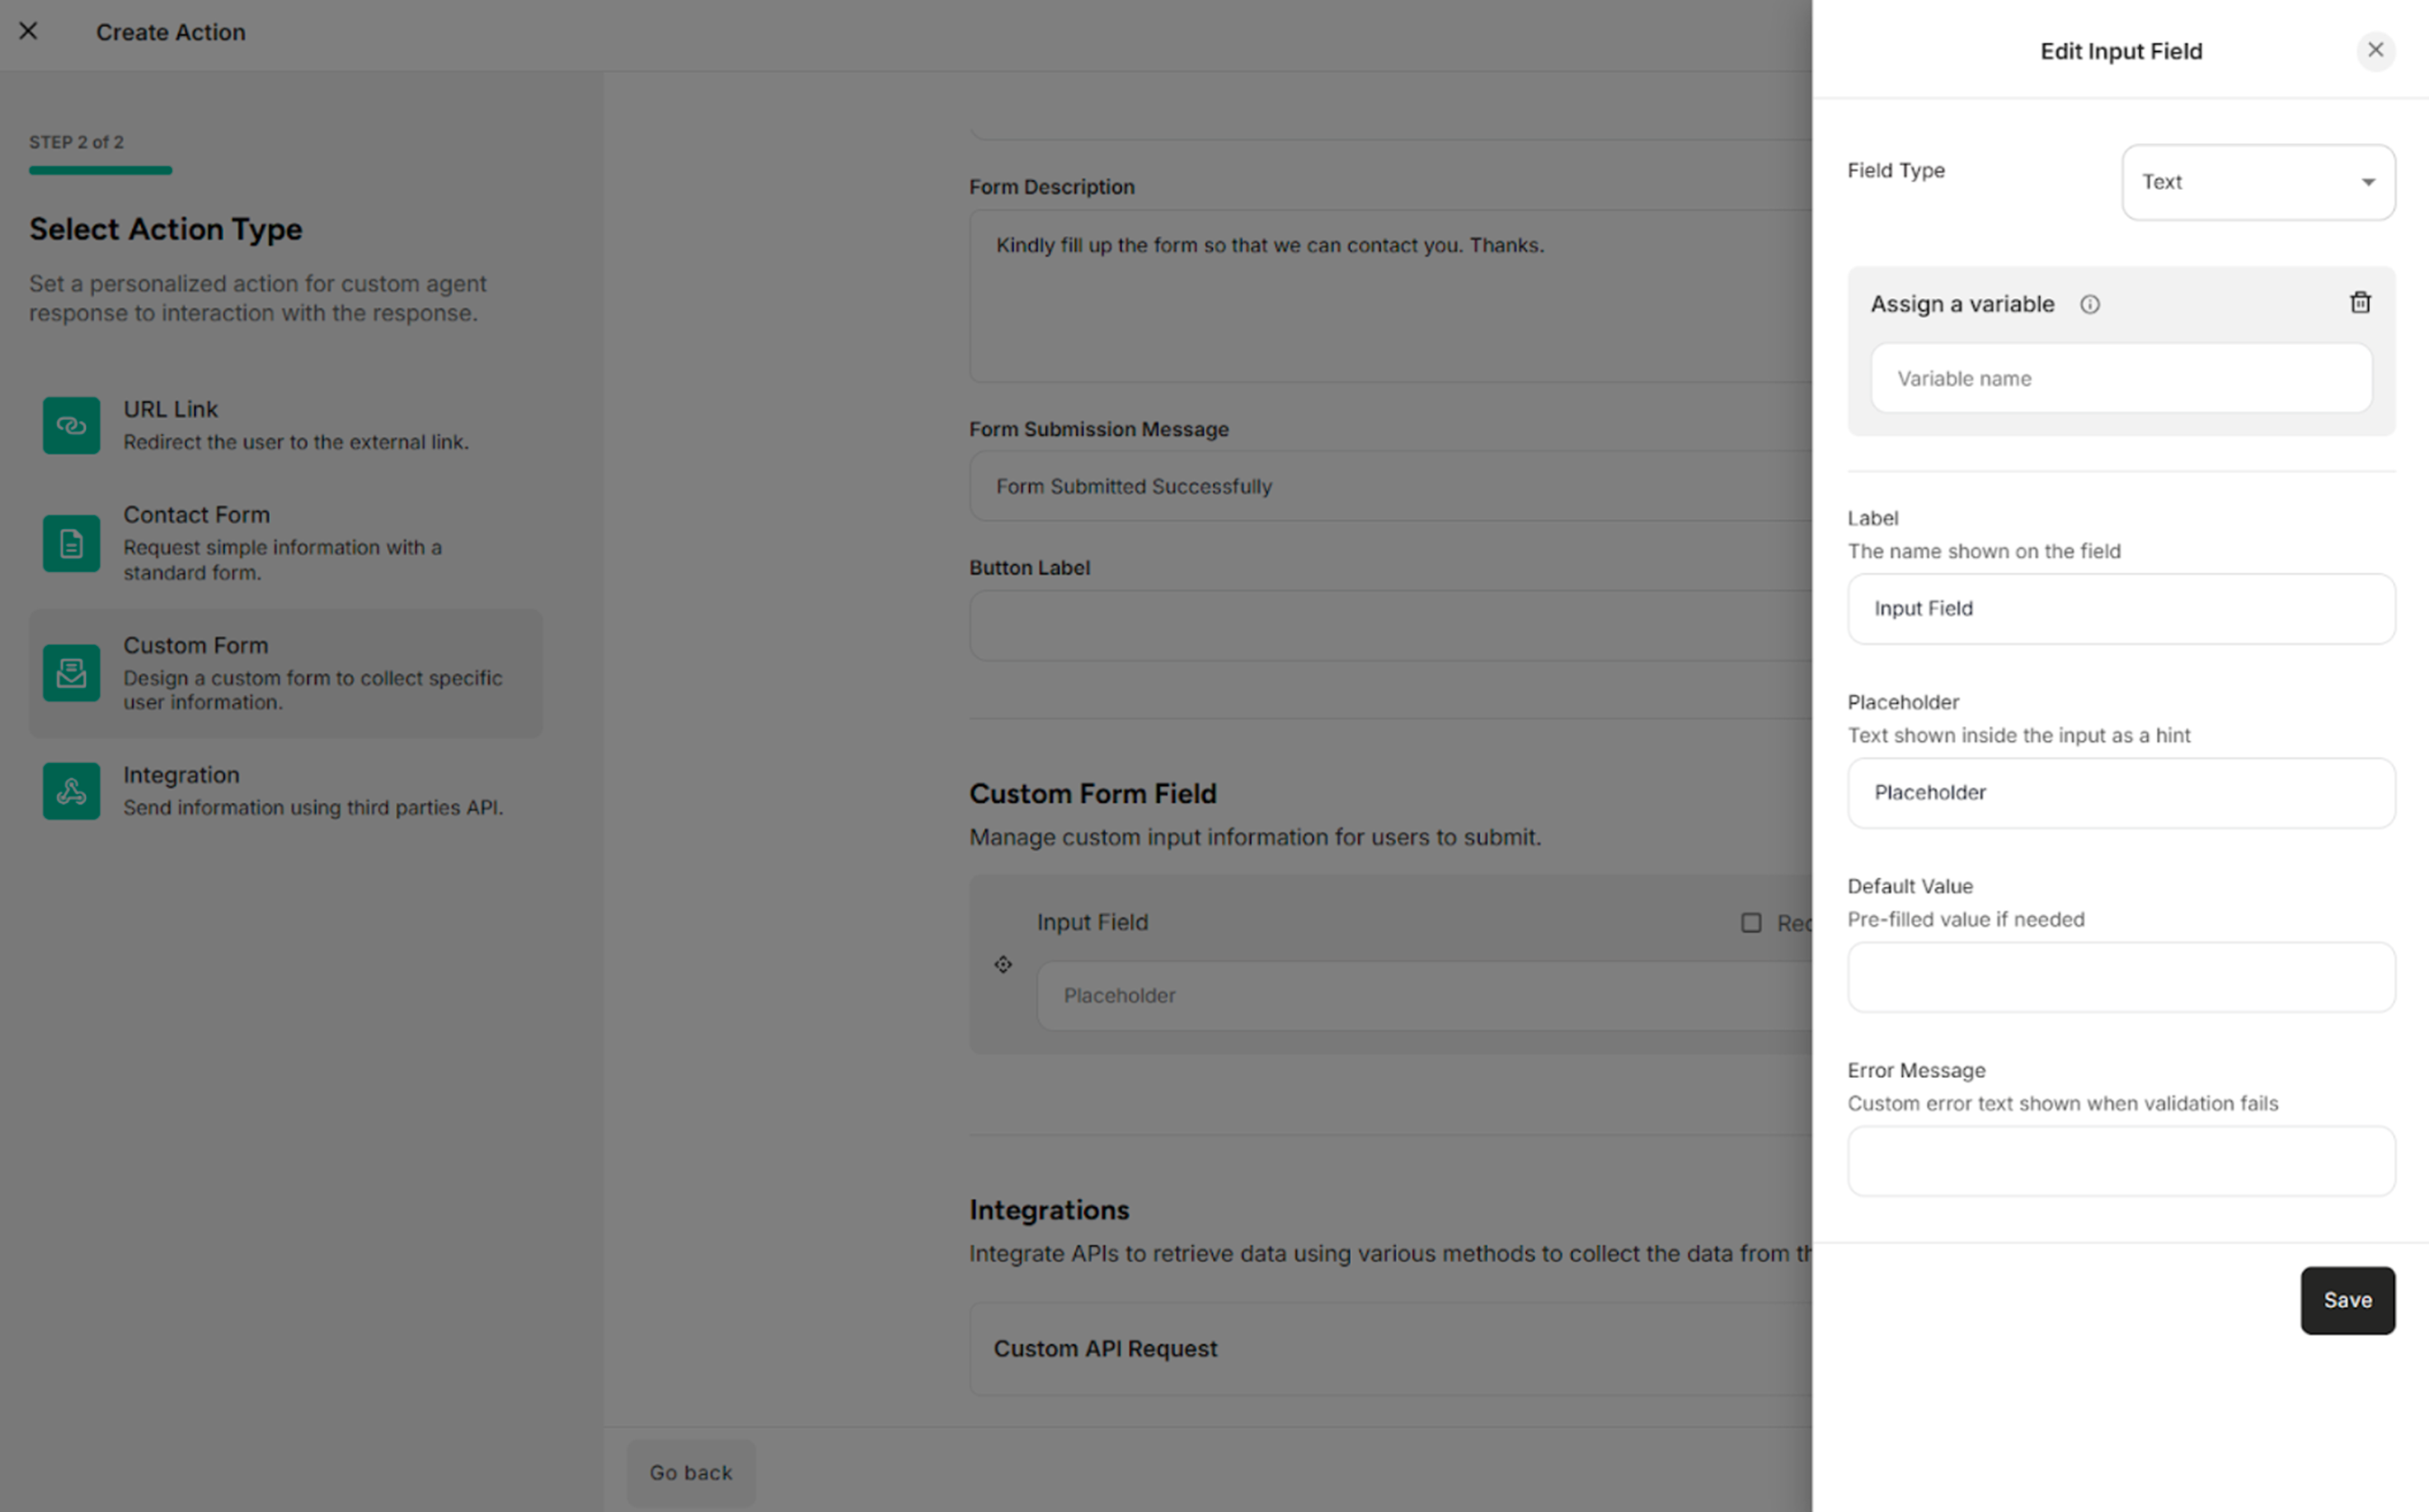The height and width of the screenshot is (1512, 2429).
Task: Click the Default Value input box
Action: (x=2120, y=977)
